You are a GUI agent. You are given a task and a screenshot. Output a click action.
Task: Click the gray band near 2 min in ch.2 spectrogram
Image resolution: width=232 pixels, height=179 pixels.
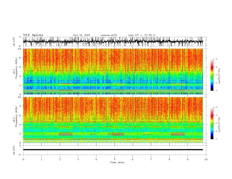click(x=66, y=134)
